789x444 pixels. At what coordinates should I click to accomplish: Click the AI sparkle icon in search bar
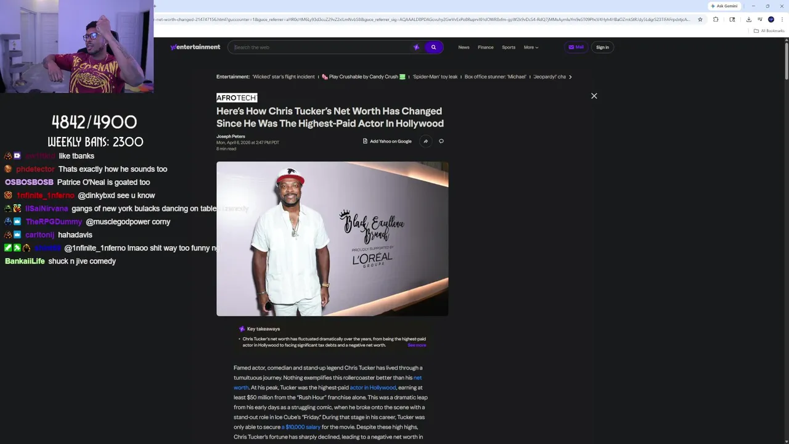click(416, 47)
